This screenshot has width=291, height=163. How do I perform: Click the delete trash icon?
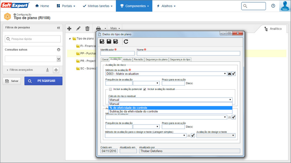tap(87, 28)
